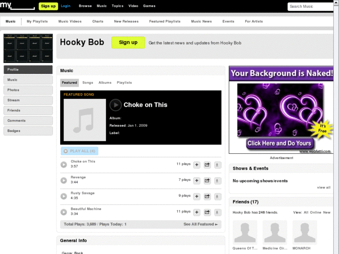Click the Search Music input field
The height and width of the screenshot is (254, 339).
(311, 7)
